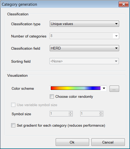The image size is (130, 149).
Task: Open the Classification field HERD dropdown
Action: tap(84, 48)
